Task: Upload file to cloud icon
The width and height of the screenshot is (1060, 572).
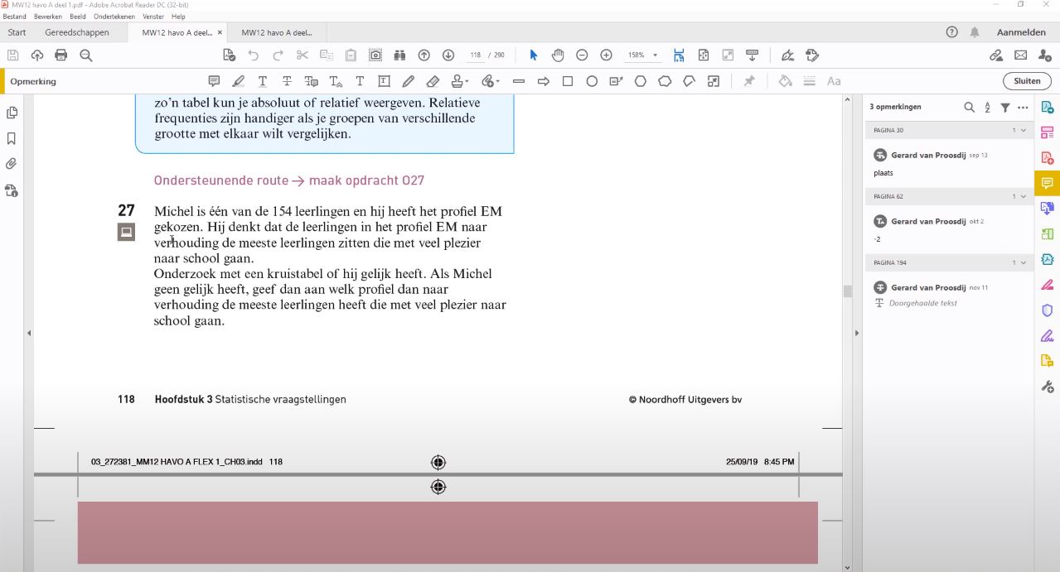Action: pos(37,55)
